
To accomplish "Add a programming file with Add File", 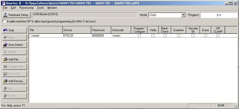I will click(15, 59).
